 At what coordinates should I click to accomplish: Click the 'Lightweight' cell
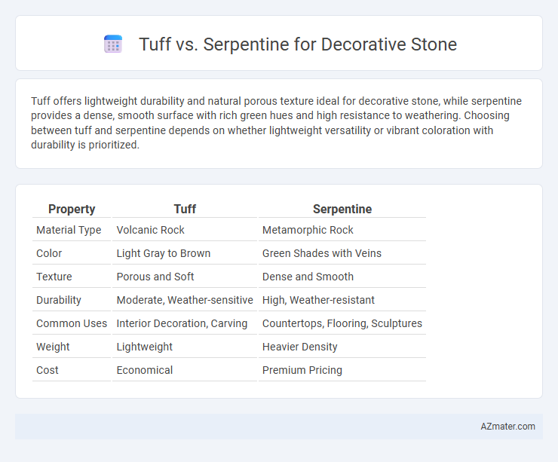click(x=145, y=347)
